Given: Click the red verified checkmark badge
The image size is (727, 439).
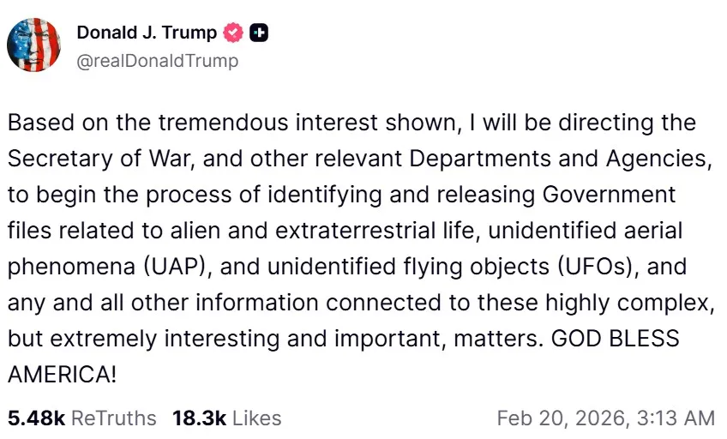Looking at the screenshot, I should tap(232, 33).
